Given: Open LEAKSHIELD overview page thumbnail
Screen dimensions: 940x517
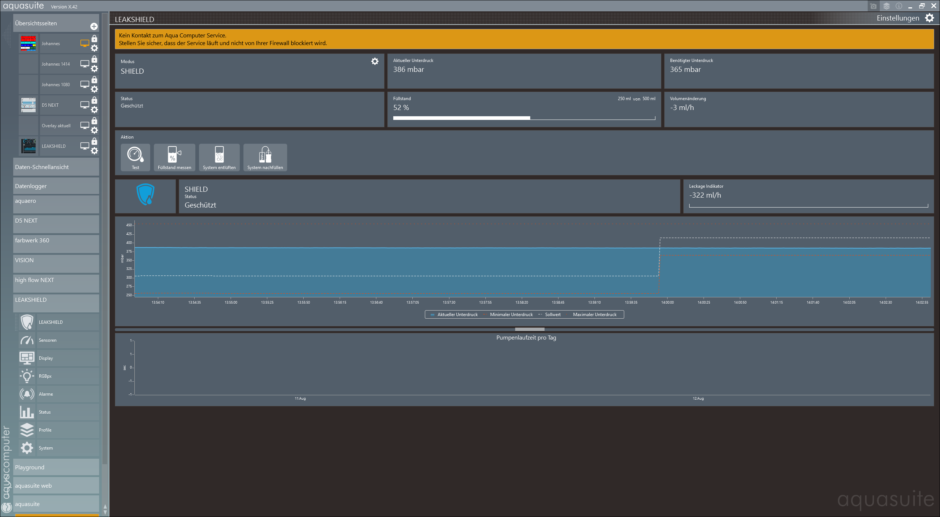Looking at the screenshot, I should pos(28,146).
